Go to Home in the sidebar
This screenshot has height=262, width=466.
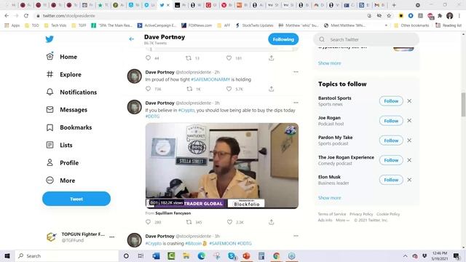(62, 57)
